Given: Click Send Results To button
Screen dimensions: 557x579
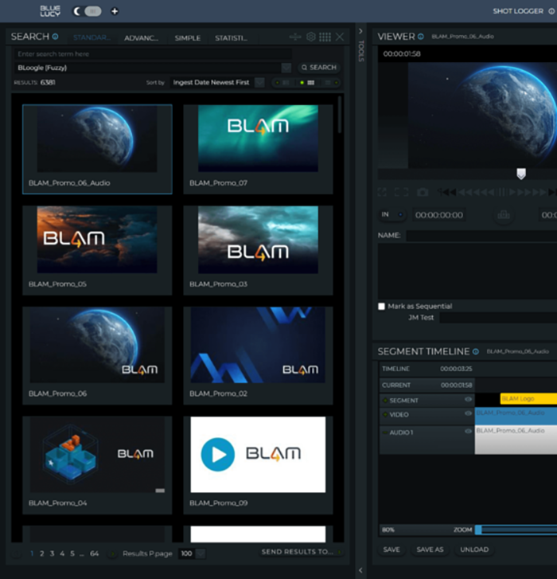Looking at the screenshot, I should (x=300, y=552).
